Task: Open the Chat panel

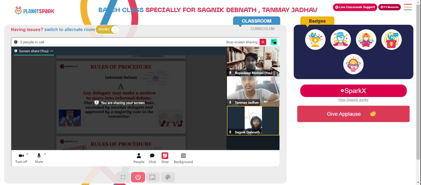Action: click(x=152, y=158)
